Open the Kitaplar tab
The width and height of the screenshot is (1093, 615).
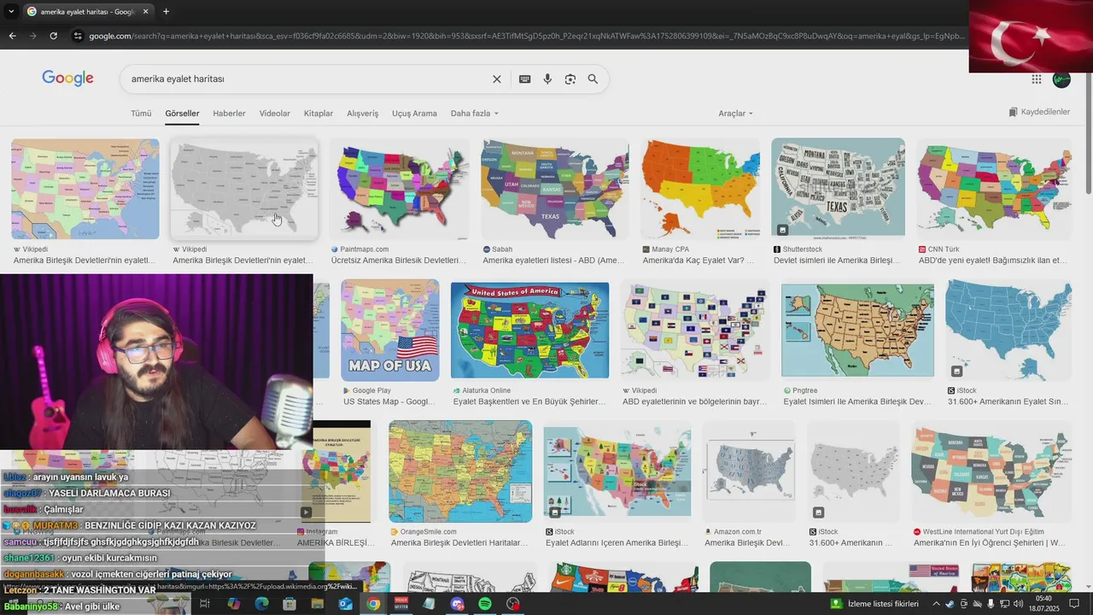point(319,114)
